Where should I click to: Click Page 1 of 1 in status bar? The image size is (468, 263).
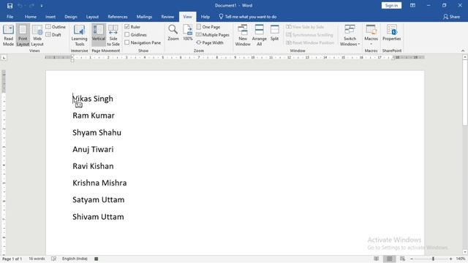pyautogui.click(x=12, y=259)
